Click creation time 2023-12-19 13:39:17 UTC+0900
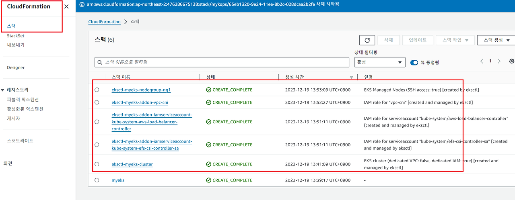 (x=318, y=180)
